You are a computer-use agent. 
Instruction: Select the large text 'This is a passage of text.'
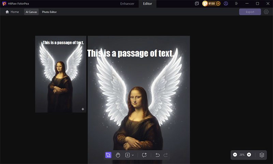130,53
